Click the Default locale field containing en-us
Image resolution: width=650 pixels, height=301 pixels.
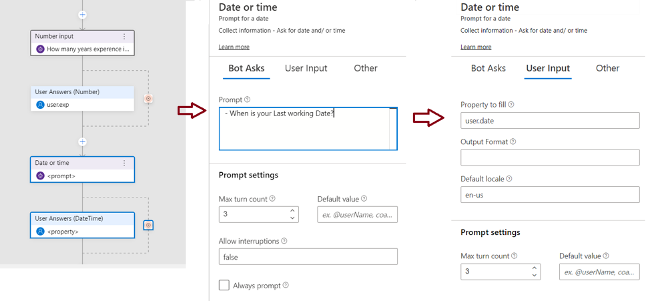(x=550, y=194)
